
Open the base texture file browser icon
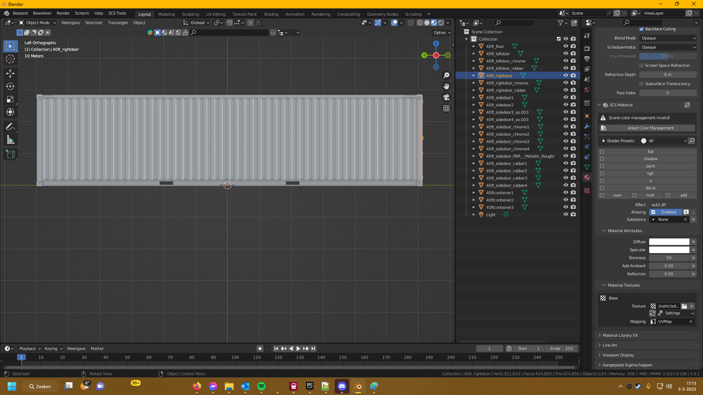tap(684, 306)
